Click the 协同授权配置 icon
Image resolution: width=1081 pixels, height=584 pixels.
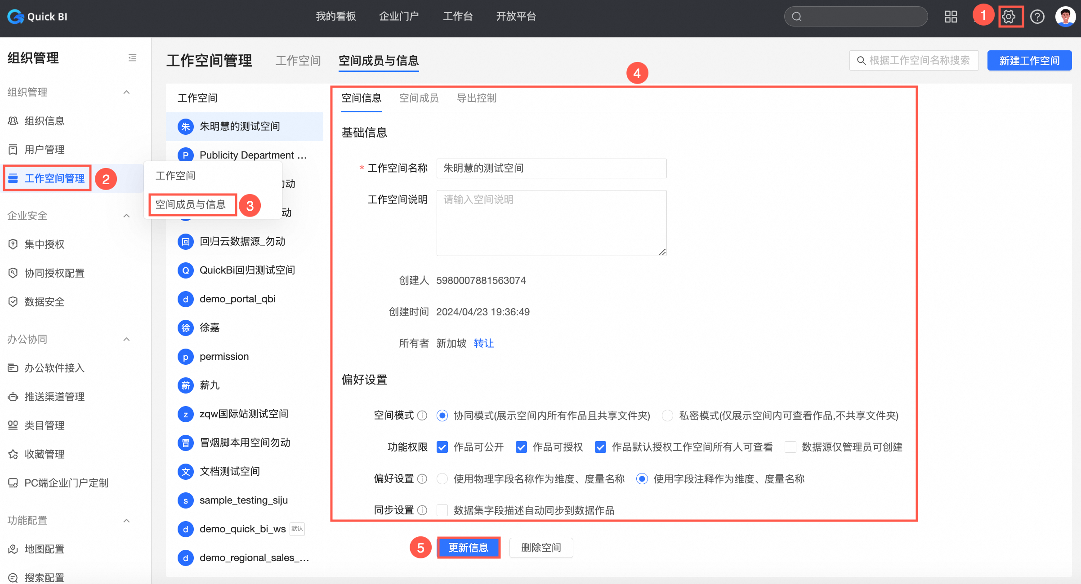click(13, 273)
